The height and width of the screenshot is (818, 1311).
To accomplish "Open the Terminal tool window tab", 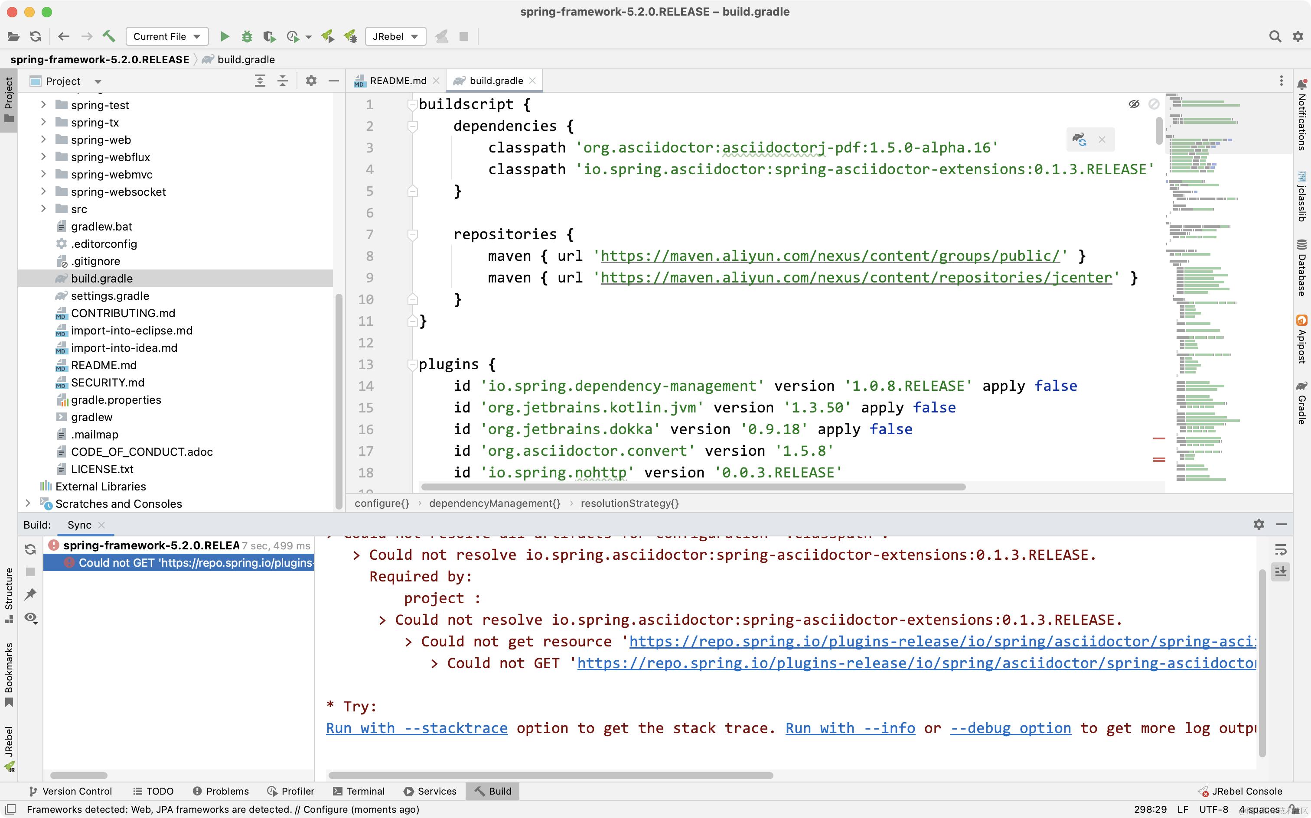I will click(359, 791).
